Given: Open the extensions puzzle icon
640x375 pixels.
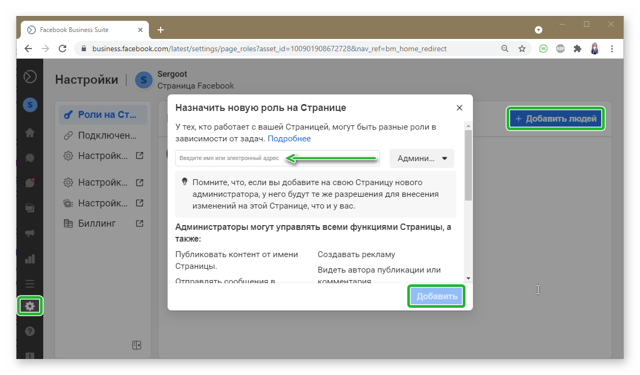Looking at the screenshot, I should [577, 49].
